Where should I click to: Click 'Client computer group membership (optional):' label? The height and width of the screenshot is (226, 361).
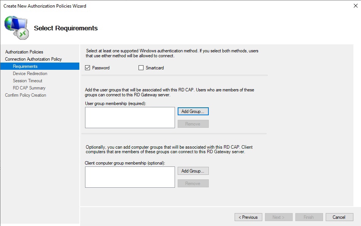click(125, 163)
